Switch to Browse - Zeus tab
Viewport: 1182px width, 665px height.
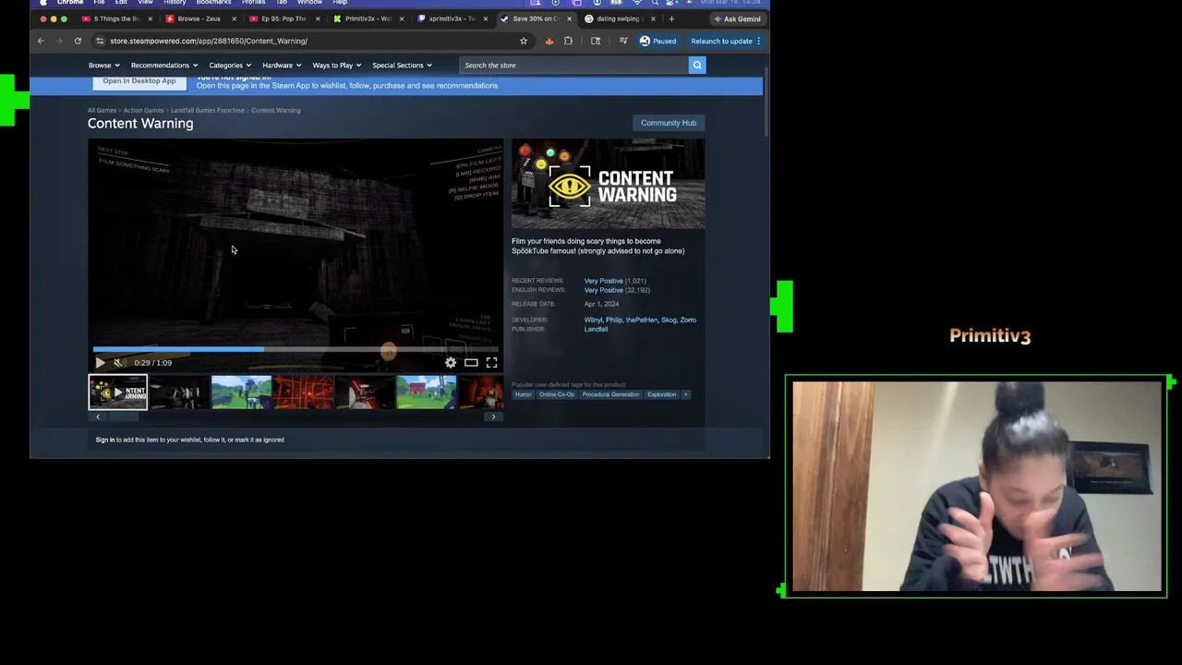199,18
